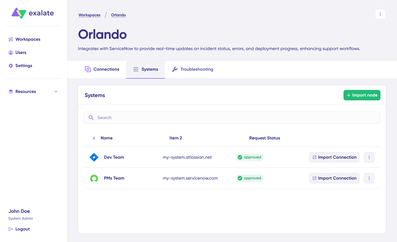397x242 pixels.
Task: Open the kebab menu for PMs Team row
Action: 369,178
